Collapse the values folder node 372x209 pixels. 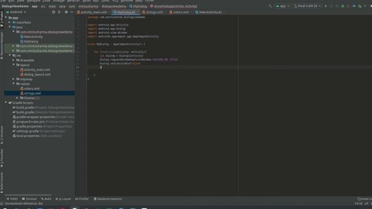click(x=13, y=84)
